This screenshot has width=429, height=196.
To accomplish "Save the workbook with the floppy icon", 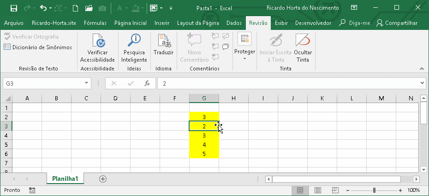I will point(14,8).
